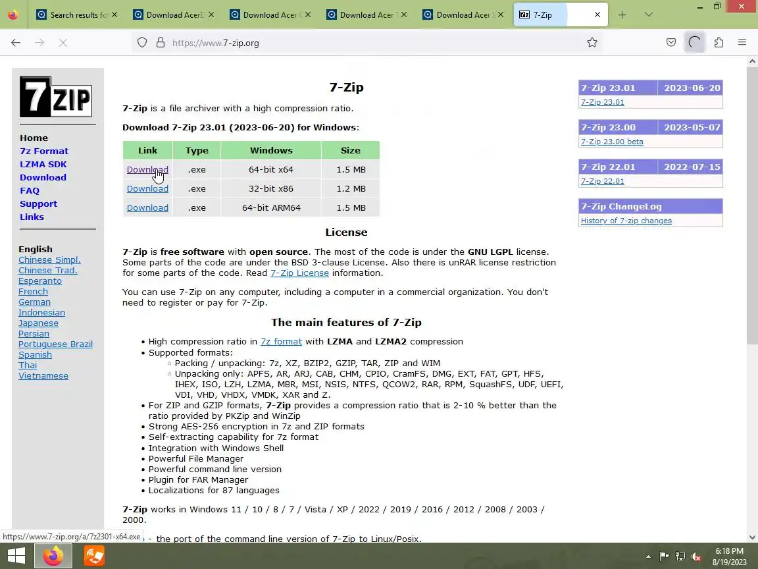Viewport: 758px width, 569px height.
Task: Open History of 7-zip changes link
Action: click(x=626, y=221)
